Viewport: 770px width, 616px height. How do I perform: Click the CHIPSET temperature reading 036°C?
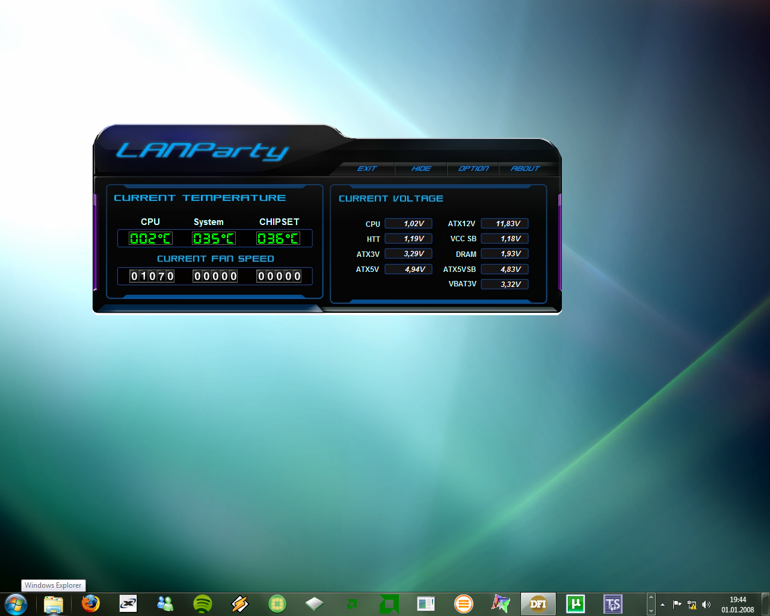click(x=278, y=238)
